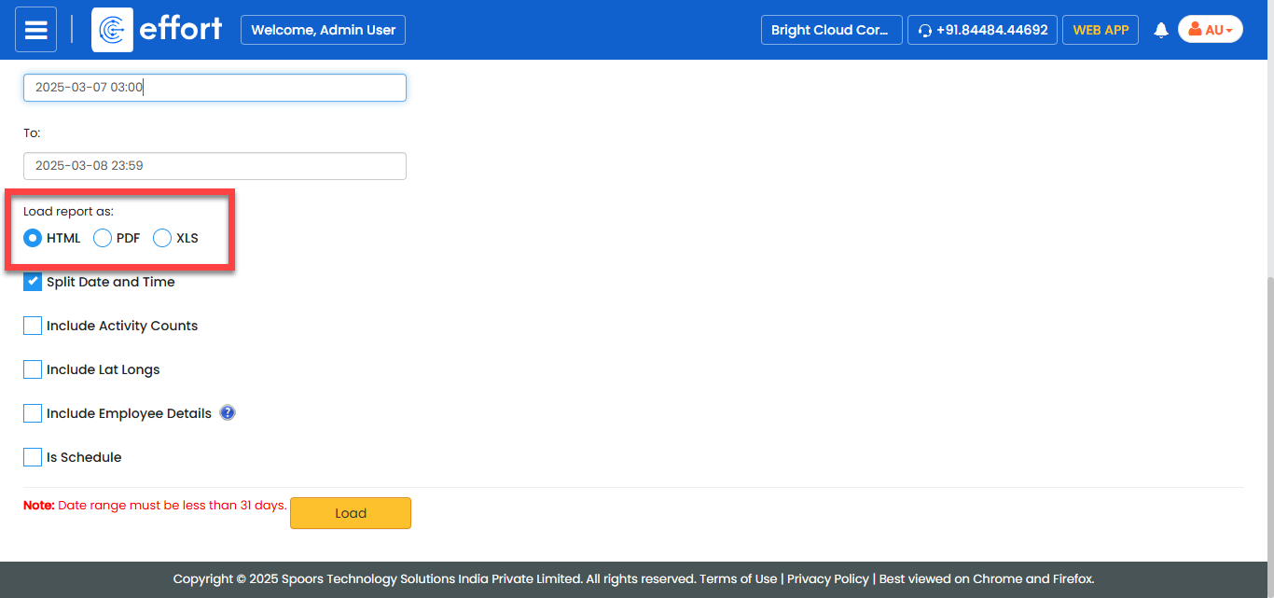Click the yellow Load button
This screenshot has width=1274, height=598.
(x=350, y=513)
